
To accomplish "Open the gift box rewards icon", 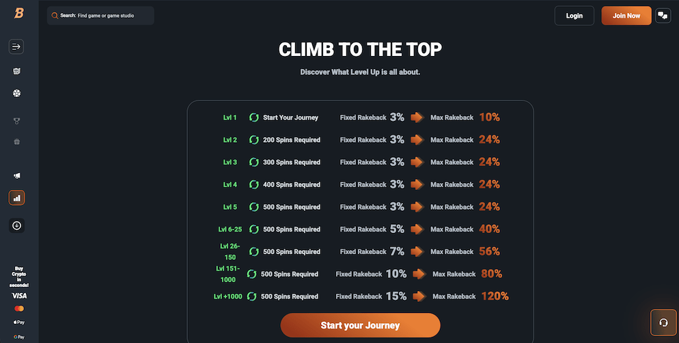I will 17,141.
